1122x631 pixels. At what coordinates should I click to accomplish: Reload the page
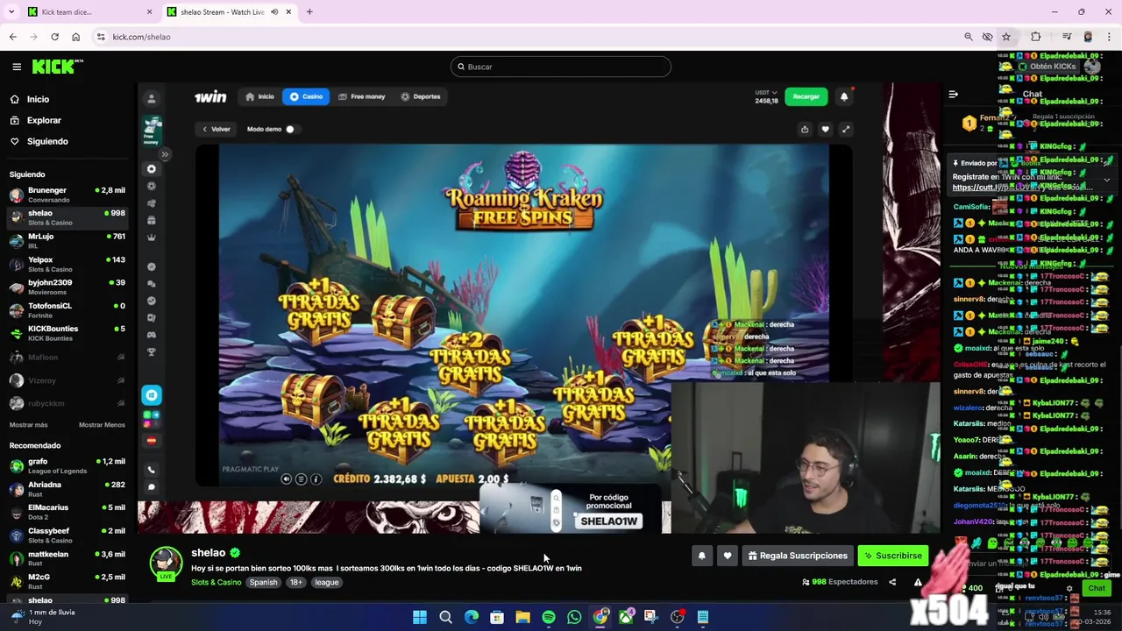(x=54, y=37)
